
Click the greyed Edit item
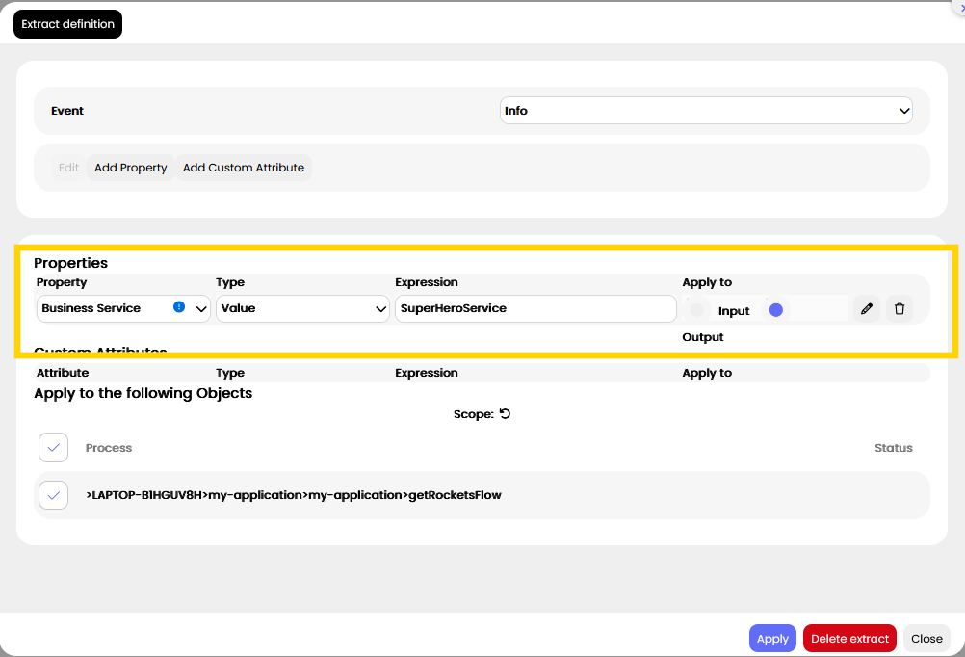(x=68, y=168)
